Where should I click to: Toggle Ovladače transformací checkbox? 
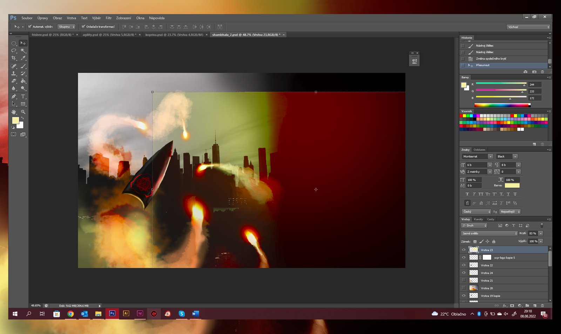click(83, 27)
